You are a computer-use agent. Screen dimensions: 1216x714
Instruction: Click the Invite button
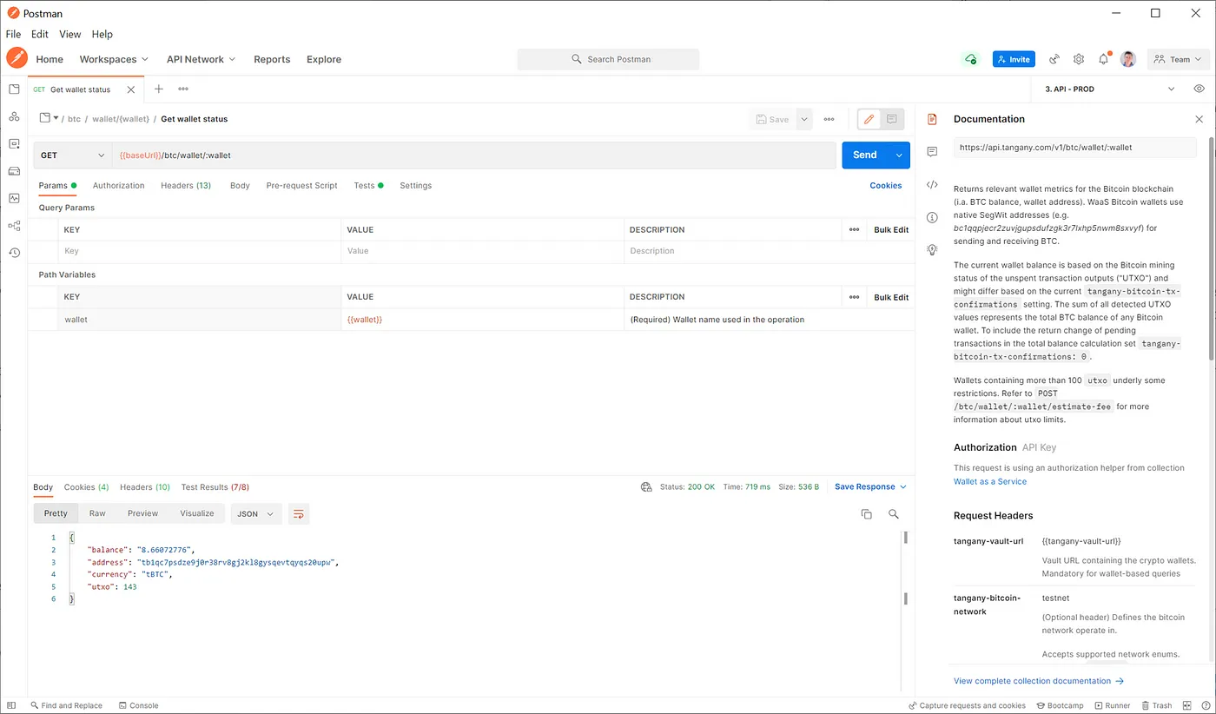click(1014, 59)
